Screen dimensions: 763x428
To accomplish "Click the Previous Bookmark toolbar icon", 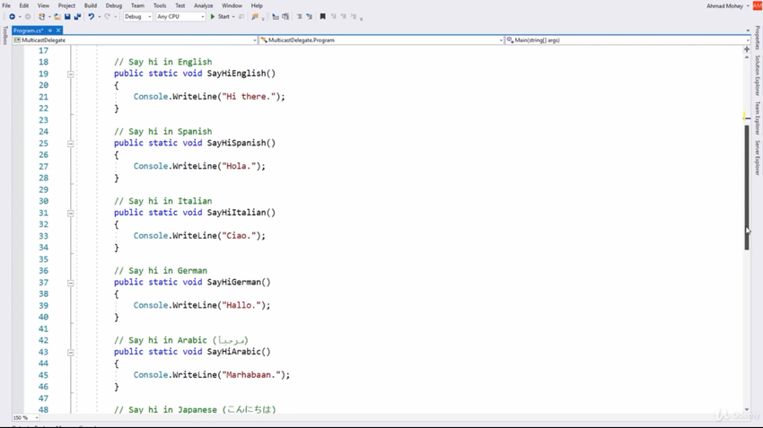I will (333, 16).
